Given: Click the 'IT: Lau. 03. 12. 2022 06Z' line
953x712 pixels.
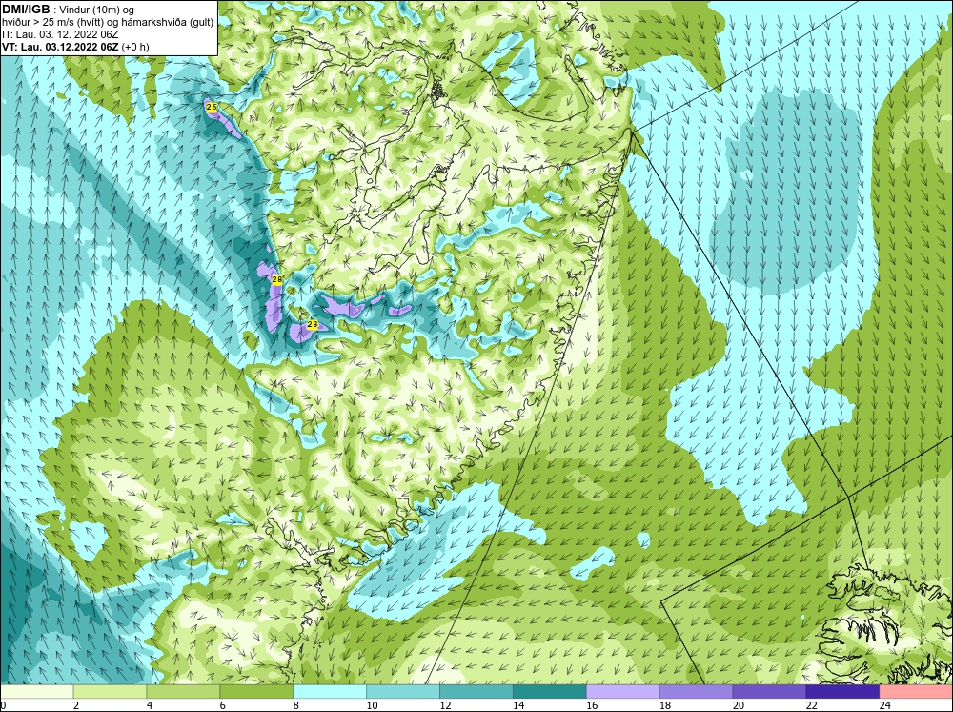Looking at the screenshot, I should (x=60, y=34).
